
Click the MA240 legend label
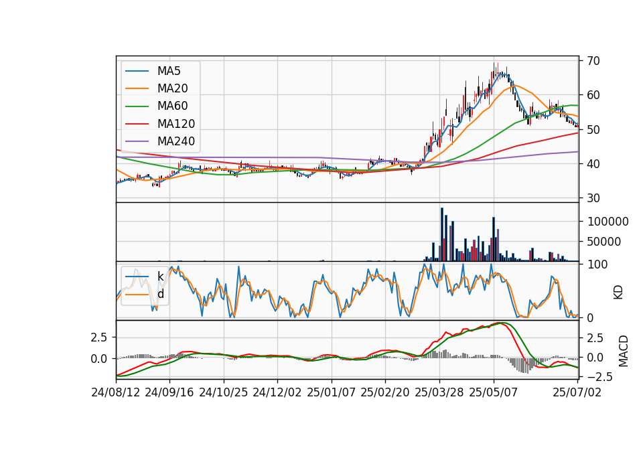[x=176, y=141]
